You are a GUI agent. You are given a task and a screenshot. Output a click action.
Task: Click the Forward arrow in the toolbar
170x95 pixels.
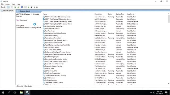[x=5, y=7]
